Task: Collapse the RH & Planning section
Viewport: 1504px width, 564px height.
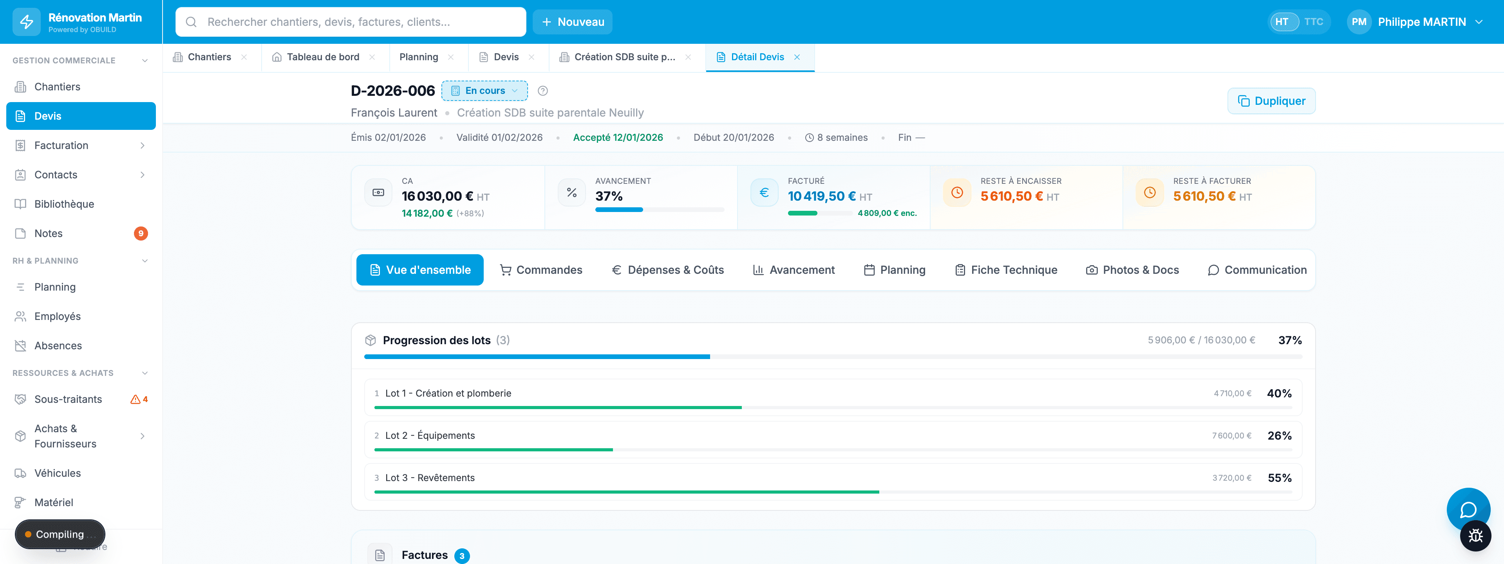Action: [145, 261]
